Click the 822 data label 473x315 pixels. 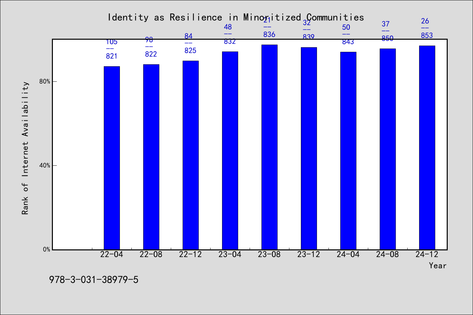[151, 54]
